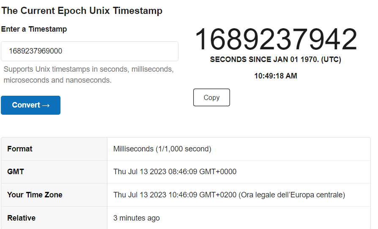Click the Copy button
The height and width of the screenshot is (229, 378).
pos(211,97)
